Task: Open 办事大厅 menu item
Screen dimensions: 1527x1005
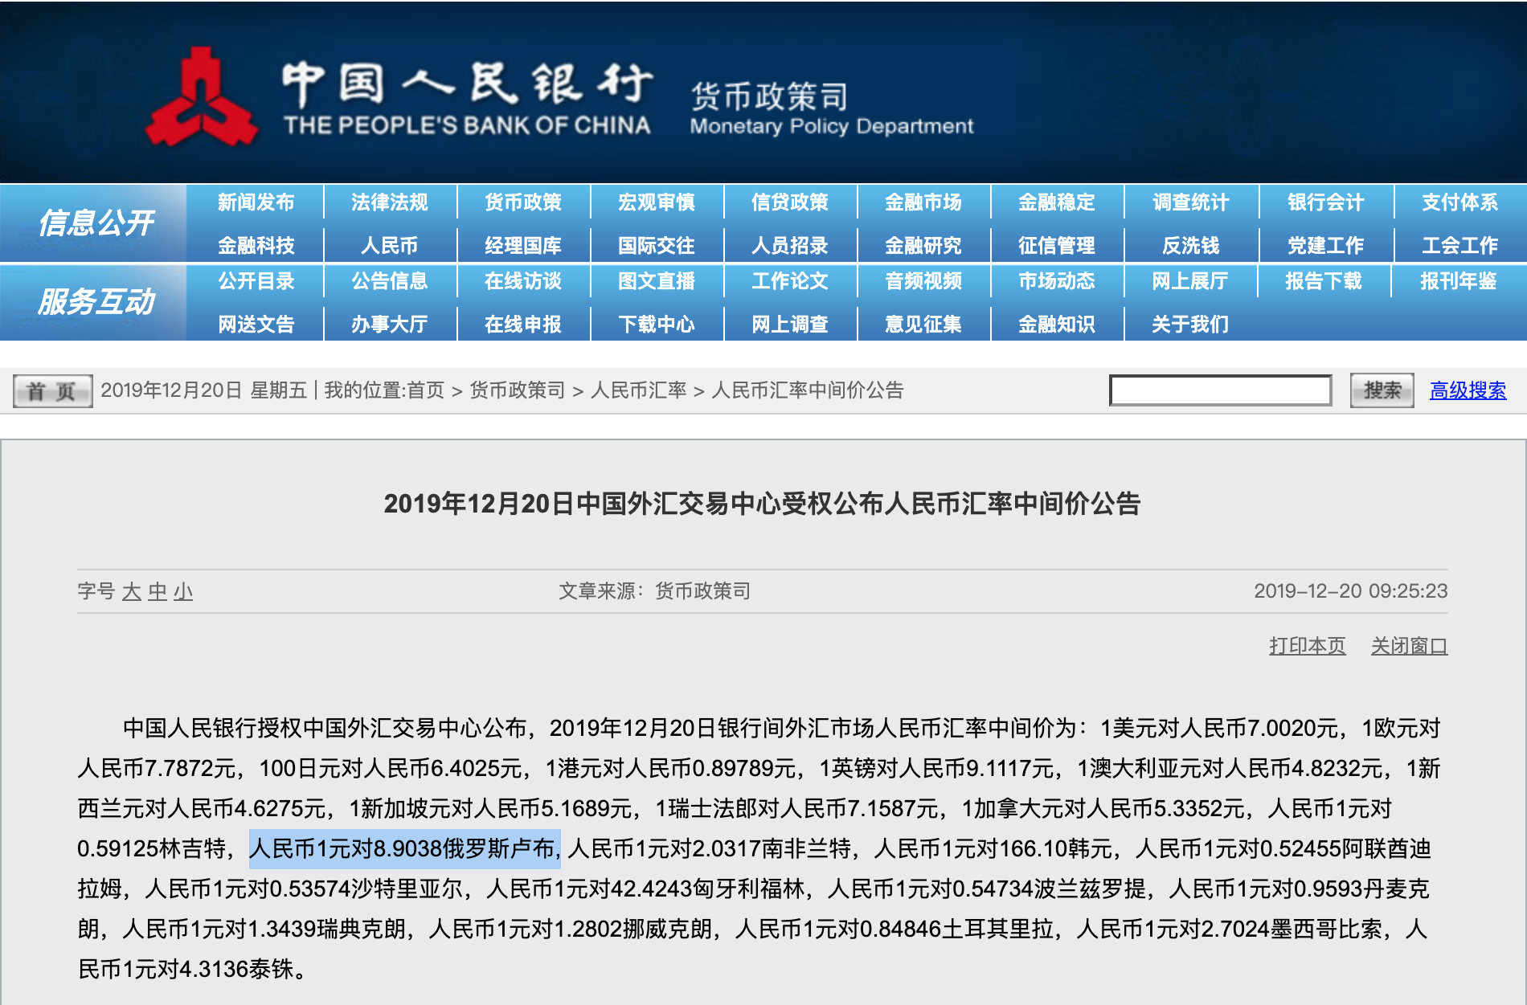Action: [x=389, y=324]
